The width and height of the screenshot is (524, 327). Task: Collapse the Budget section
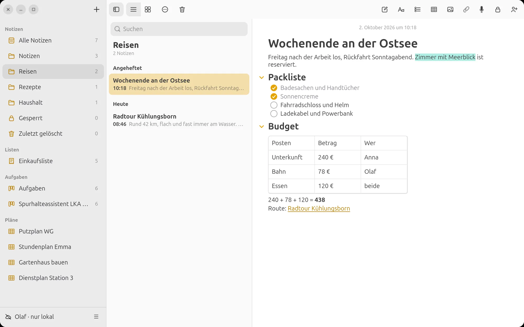pyautogui.click(x=261, y=127)
